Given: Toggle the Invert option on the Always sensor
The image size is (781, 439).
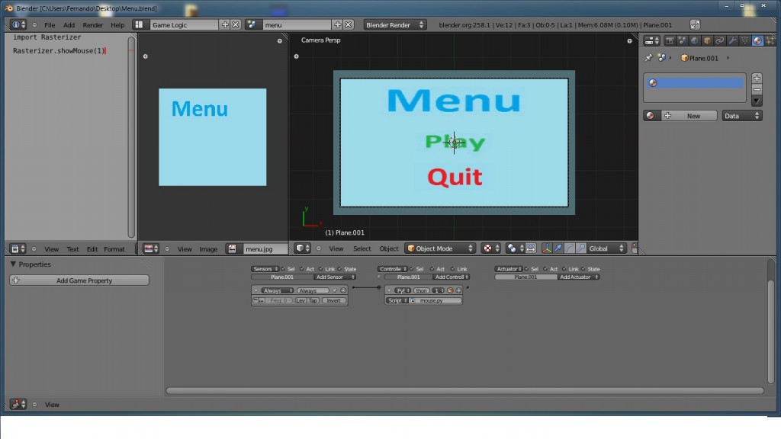Looking at the screenshot, I should click(335, 300).
